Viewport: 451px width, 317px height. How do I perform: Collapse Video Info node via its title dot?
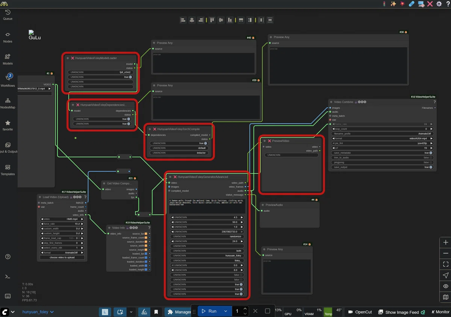[x=109, y=228]
